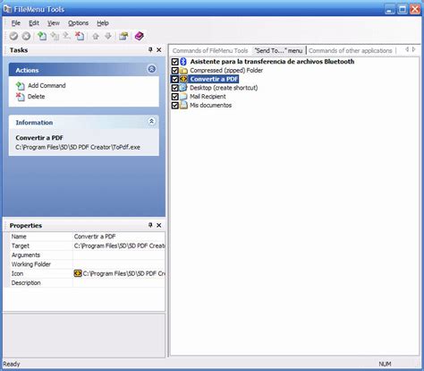Screen dimensions: 424x371
Task: Click the Convertir a PDF list icon
Action: point(183,79)
